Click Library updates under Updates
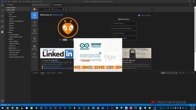 point(13,41)
